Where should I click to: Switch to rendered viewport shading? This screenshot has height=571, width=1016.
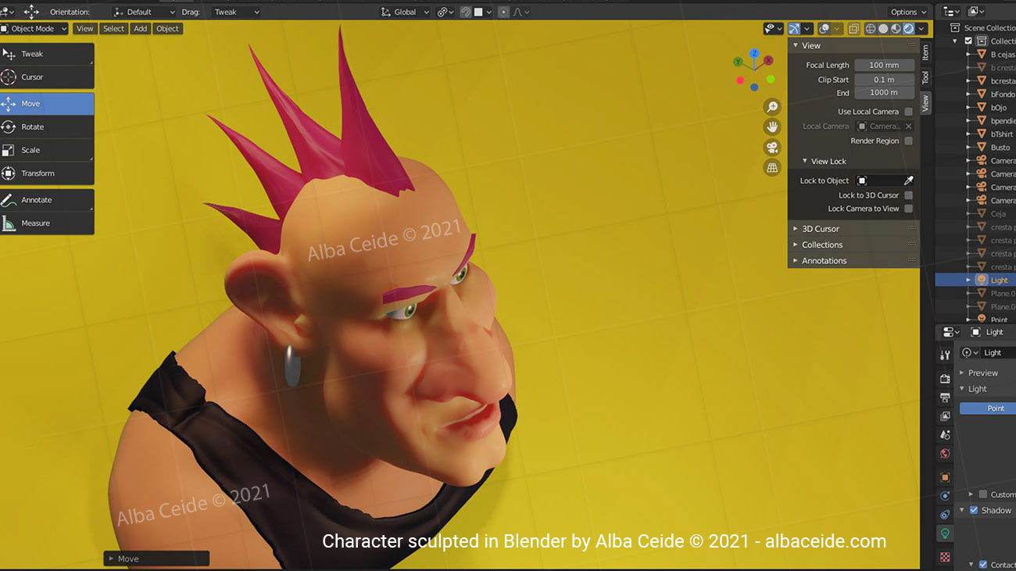click(x=909, y=29)
